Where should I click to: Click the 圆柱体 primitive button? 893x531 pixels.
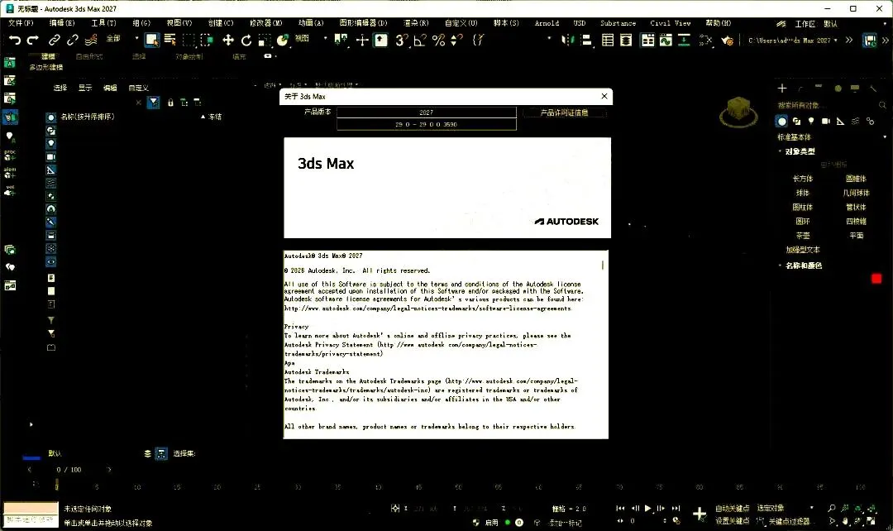[x=802, y=207]
